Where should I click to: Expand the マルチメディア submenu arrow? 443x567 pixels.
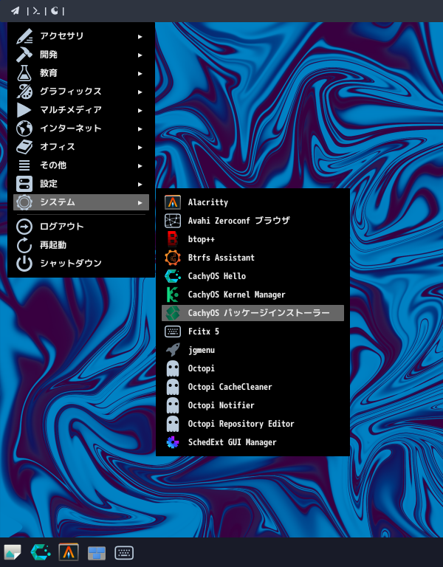click(140, 110)
